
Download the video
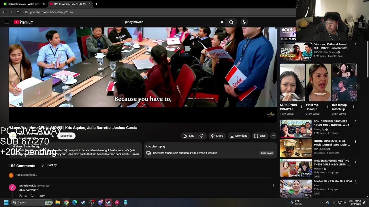click(x=239, y=136)
